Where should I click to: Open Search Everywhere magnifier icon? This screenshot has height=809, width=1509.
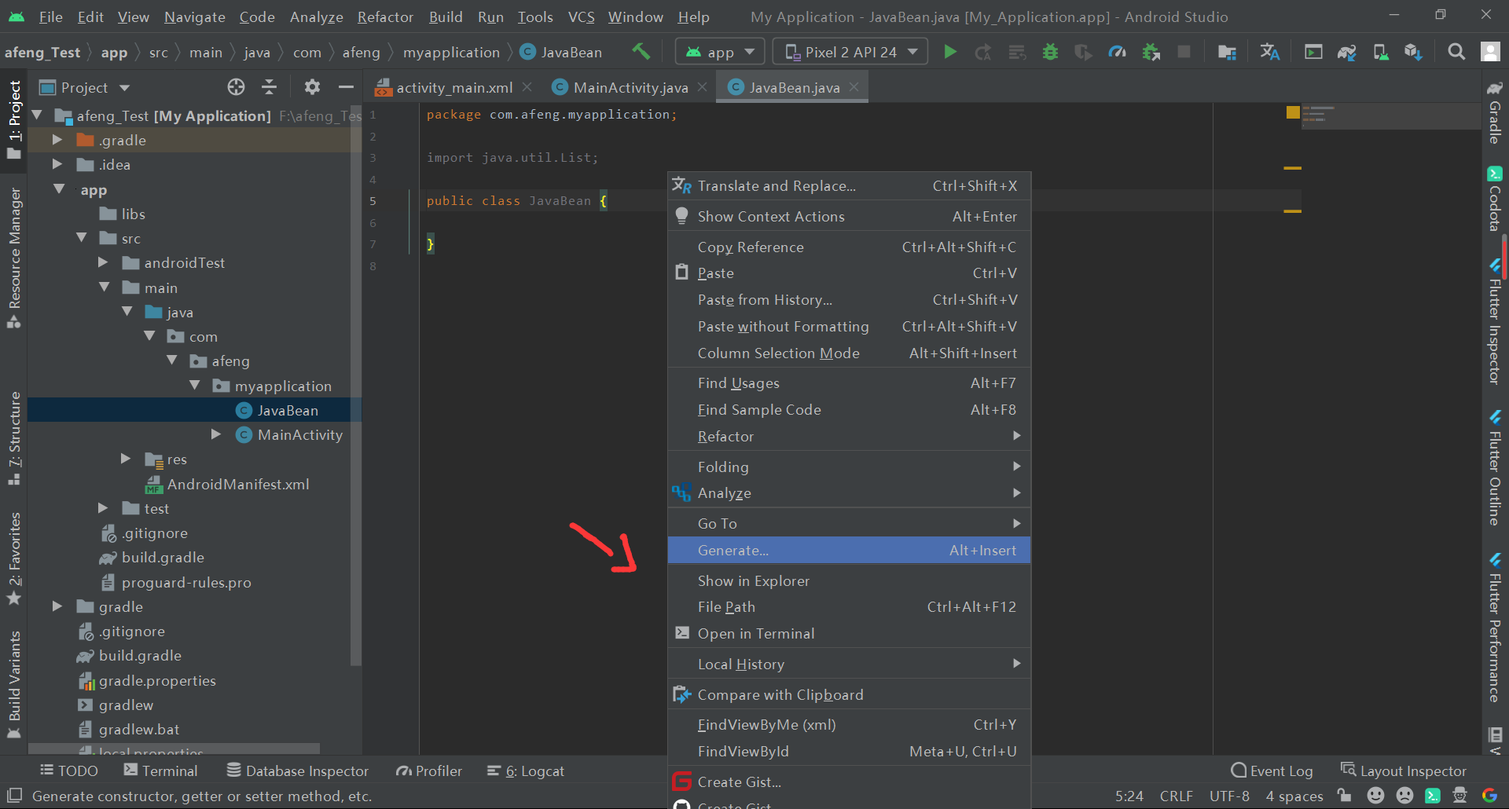[1456, 52]
